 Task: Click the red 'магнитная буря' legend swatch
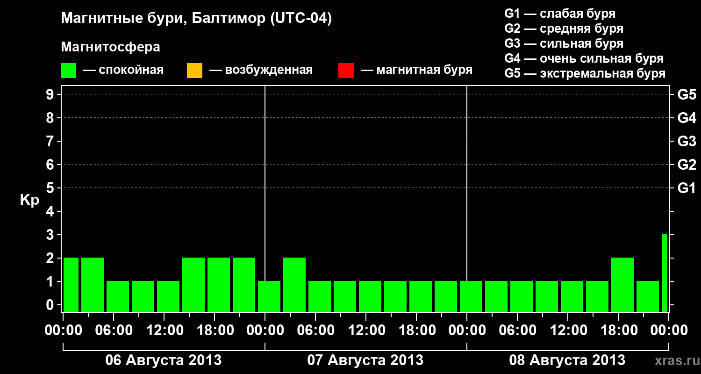click(x=346, y=71)
